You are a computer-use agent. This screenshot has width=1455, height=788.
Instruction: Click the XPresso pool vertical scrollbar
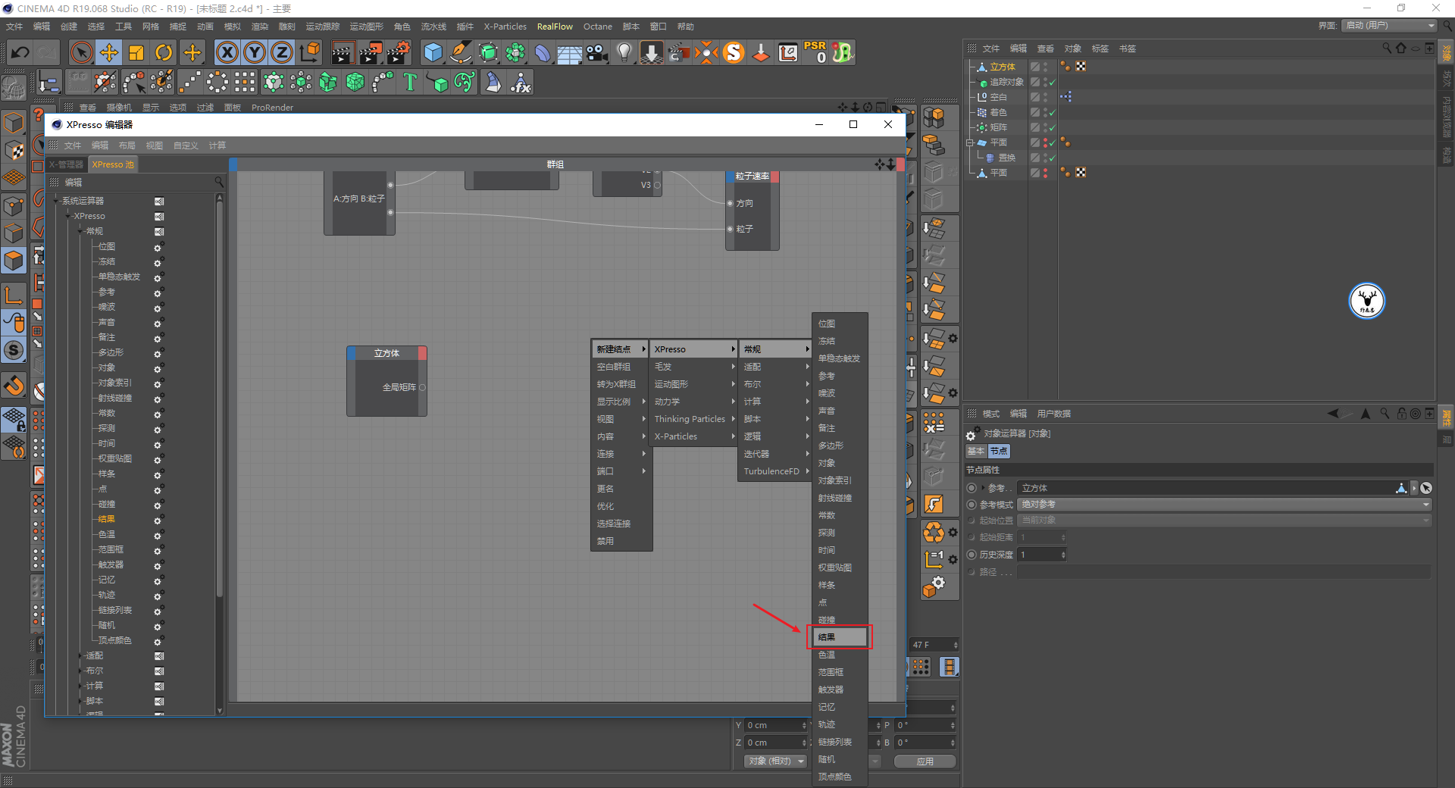tap(220, 396)
